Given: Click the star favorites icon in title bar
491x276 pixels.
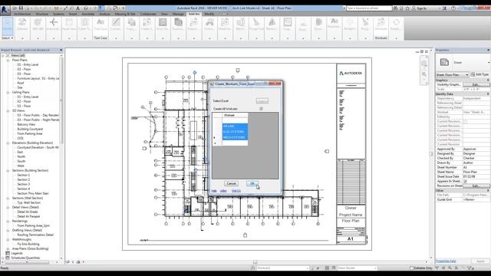Looking at the screenshot, I should [407, 8].
